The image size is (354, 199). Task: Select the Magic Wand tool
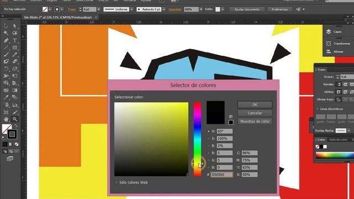pos(6,33)
